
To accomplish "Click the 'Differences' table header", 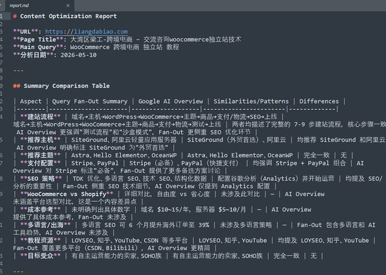I will coord(319,101).
